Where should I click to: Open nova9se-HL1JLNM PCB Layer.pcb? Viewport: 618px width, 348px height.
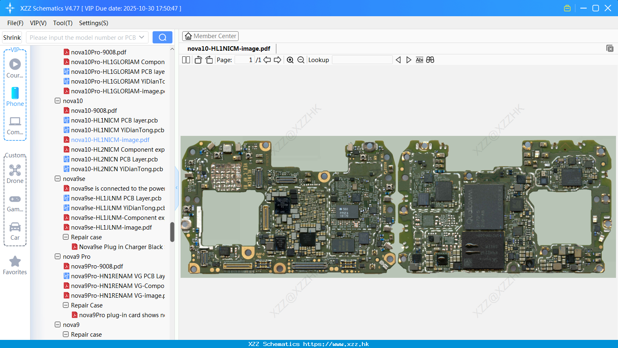(x=116, y=198)
